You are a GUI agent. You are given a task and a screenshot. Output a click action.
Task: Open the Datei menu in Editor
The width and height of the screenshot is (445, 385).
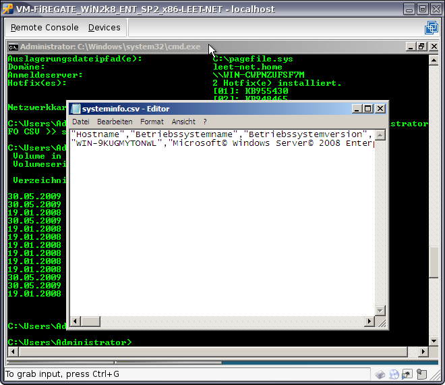pyautogui.click(x=80, y=122)
